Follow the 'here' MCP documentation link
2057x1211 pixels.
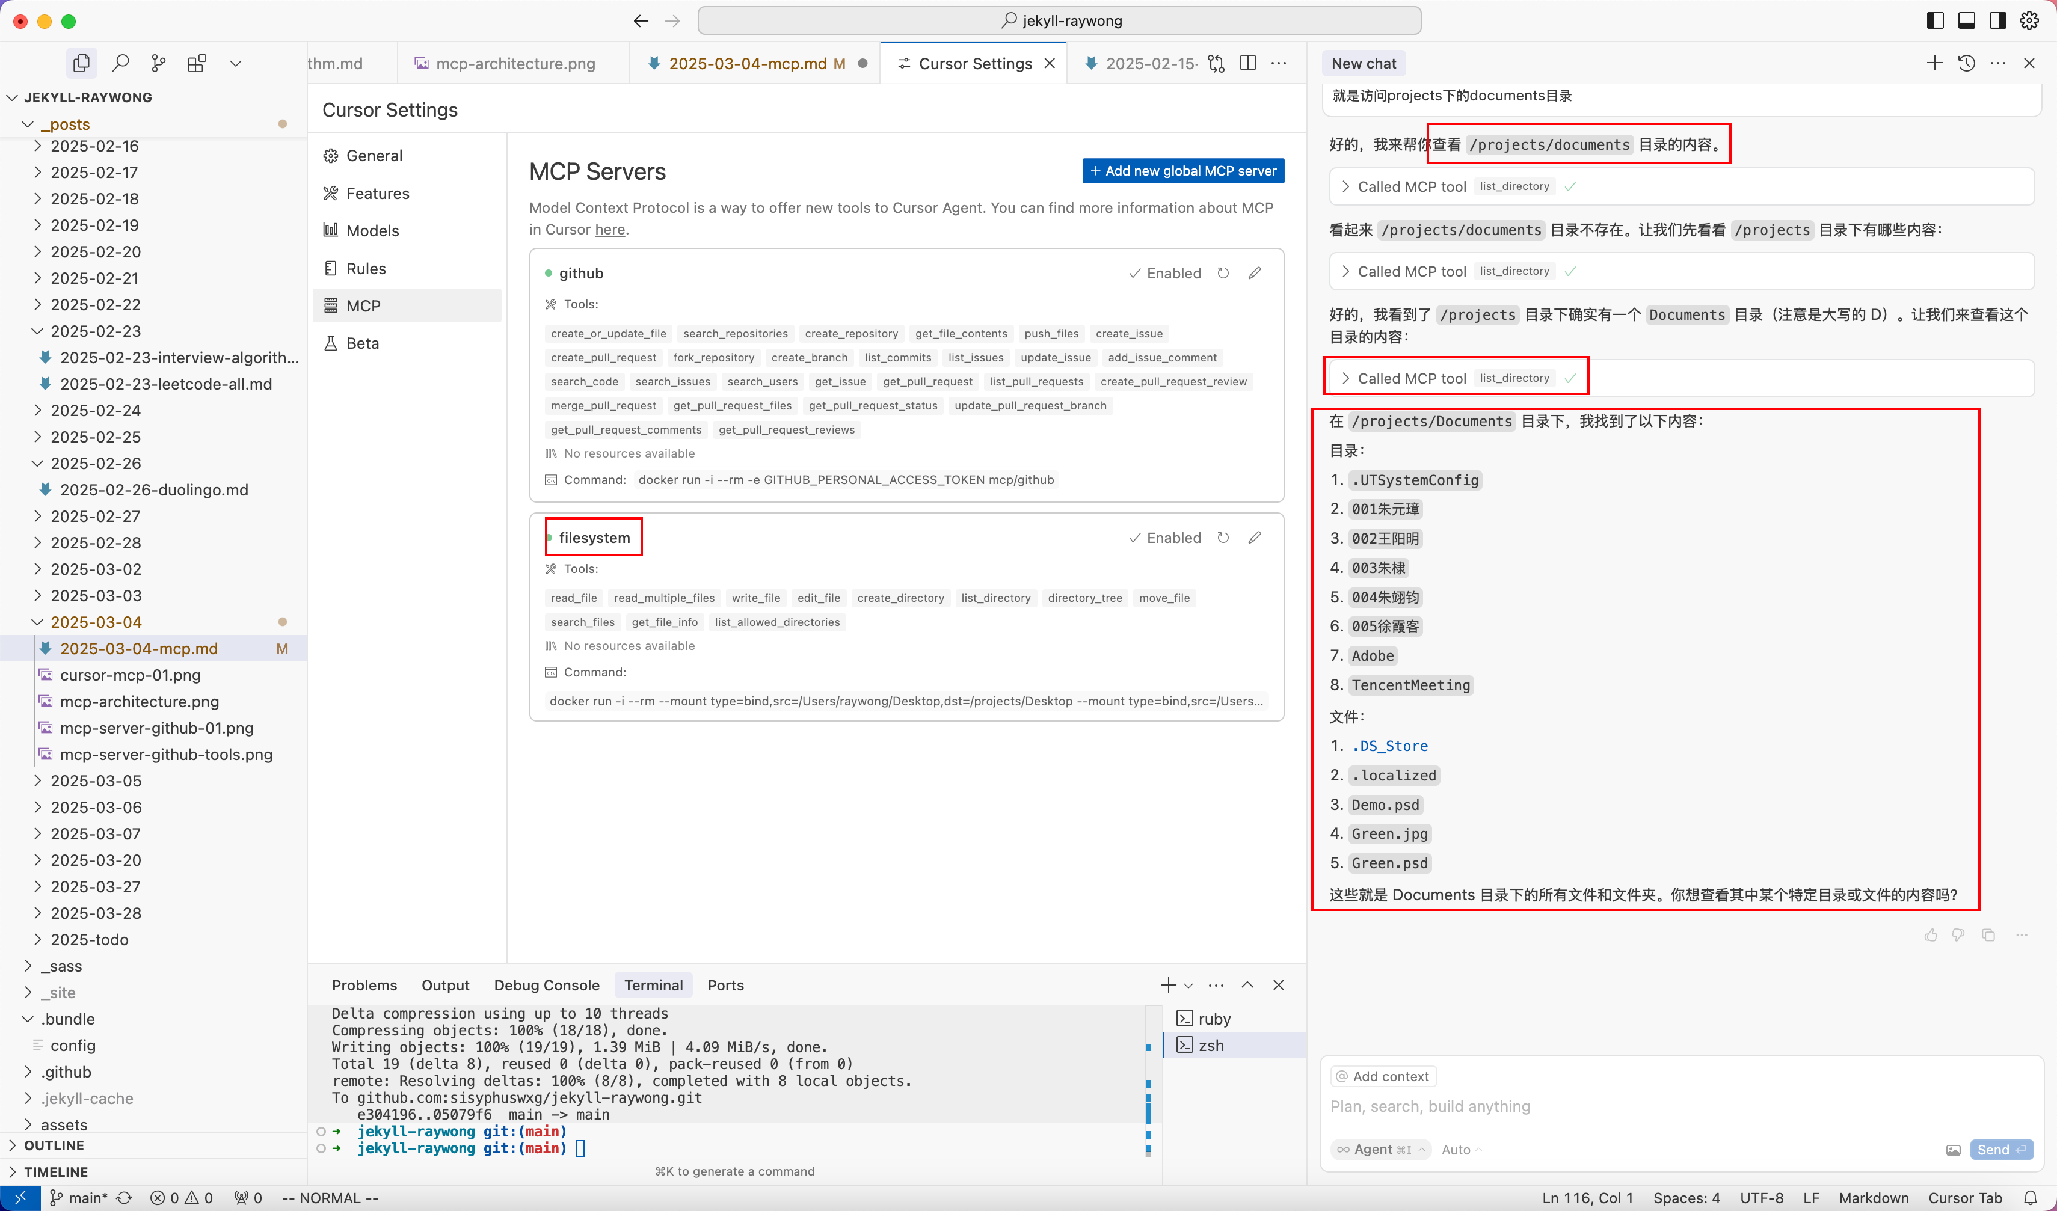pos(610,229)
